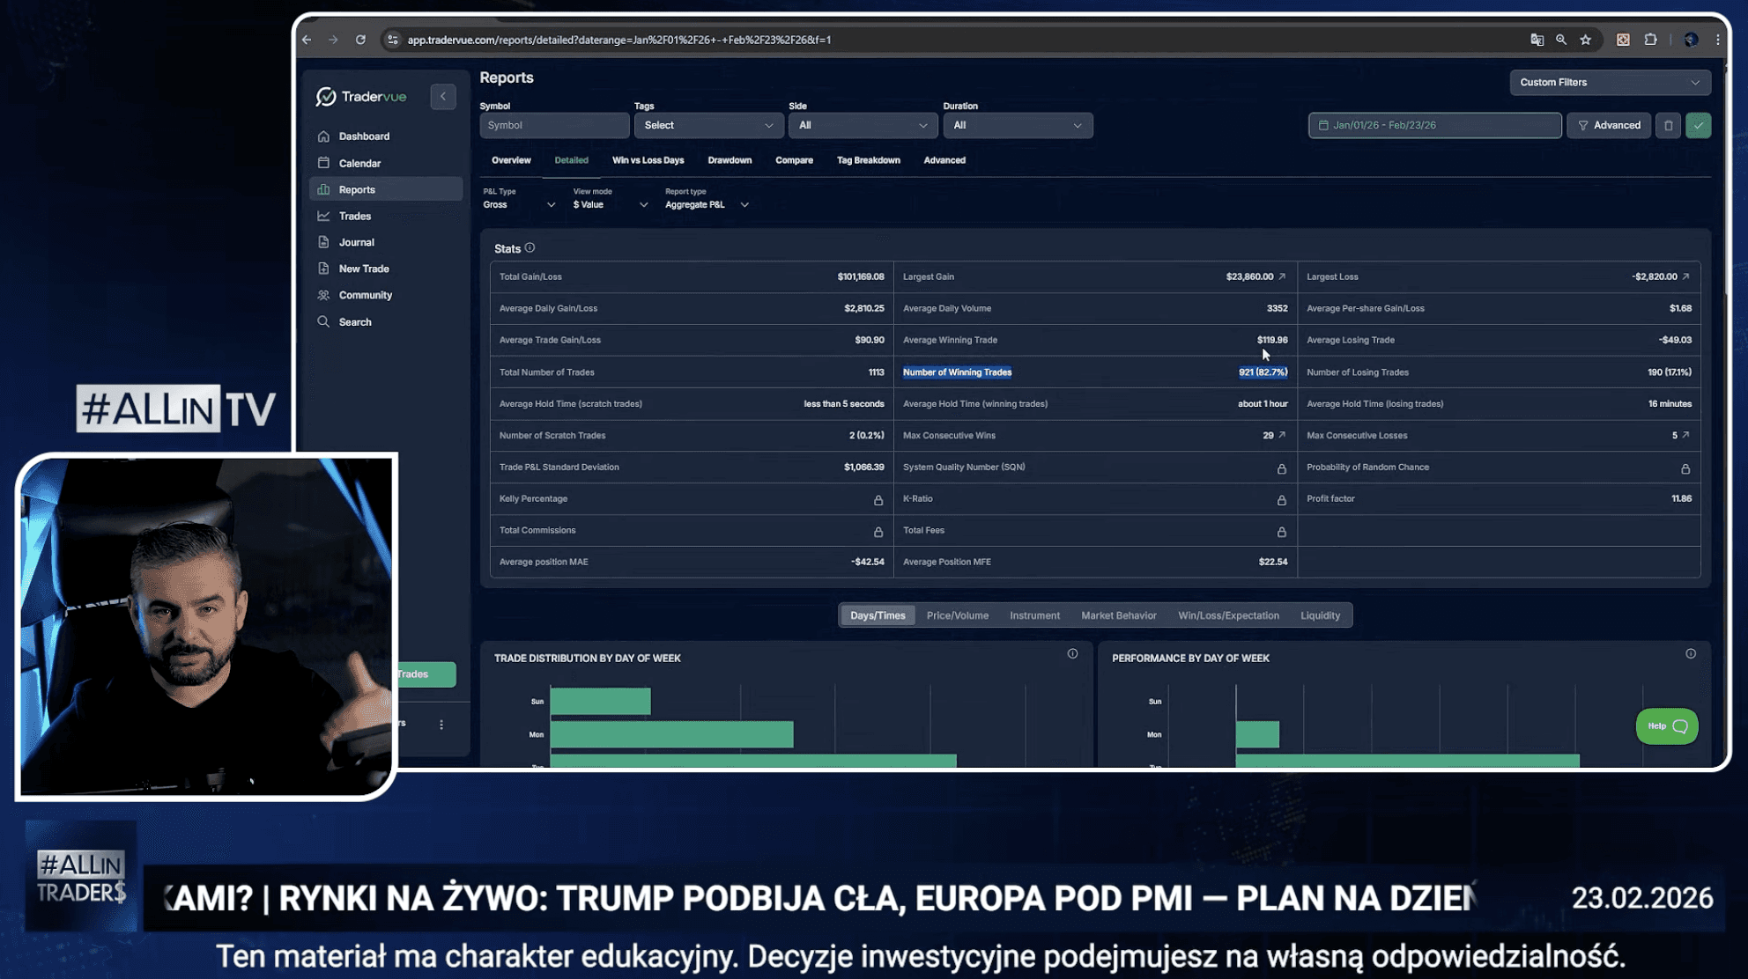Open the green Help chat button
1748x979 pixels.
[1666, 726]
